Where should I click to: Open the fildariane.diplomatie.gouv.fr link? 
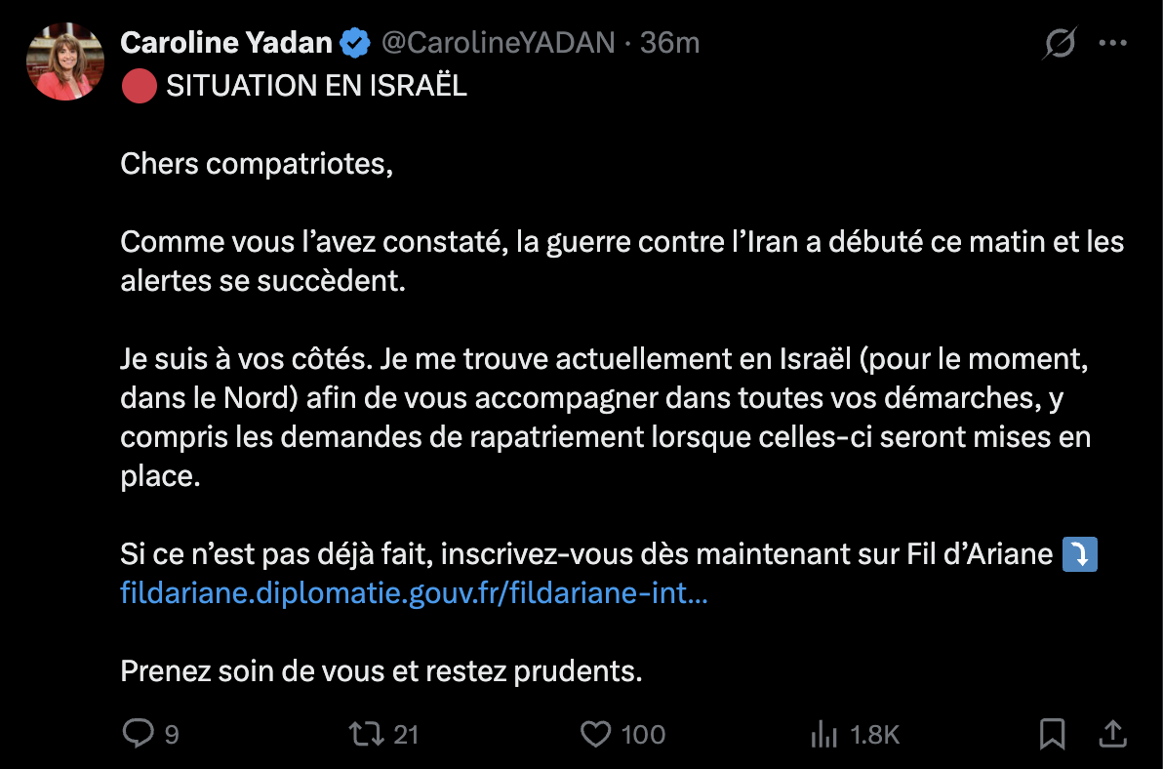tap(414, 593)
